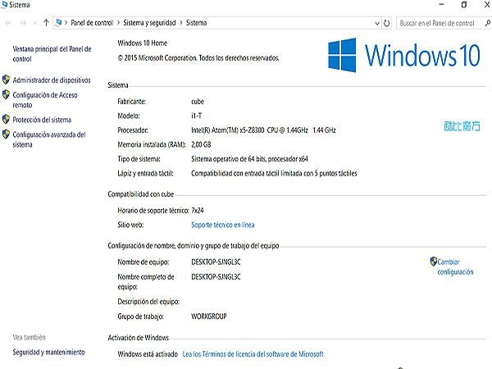The width and height of the screenshot is (492, 369).
Task: Select the WORKGROUP value
Action: coord(209,317)
